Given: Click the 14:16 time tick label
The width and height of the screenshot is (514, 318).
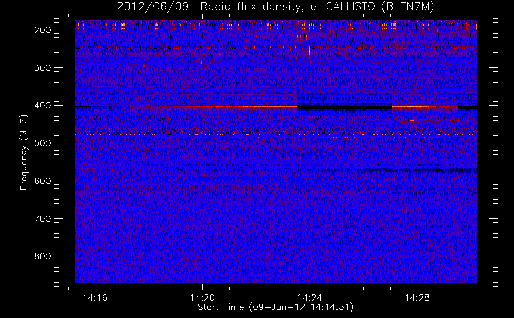Looking at the screenshot, I should pyautogui.click(x=95, y=298).
